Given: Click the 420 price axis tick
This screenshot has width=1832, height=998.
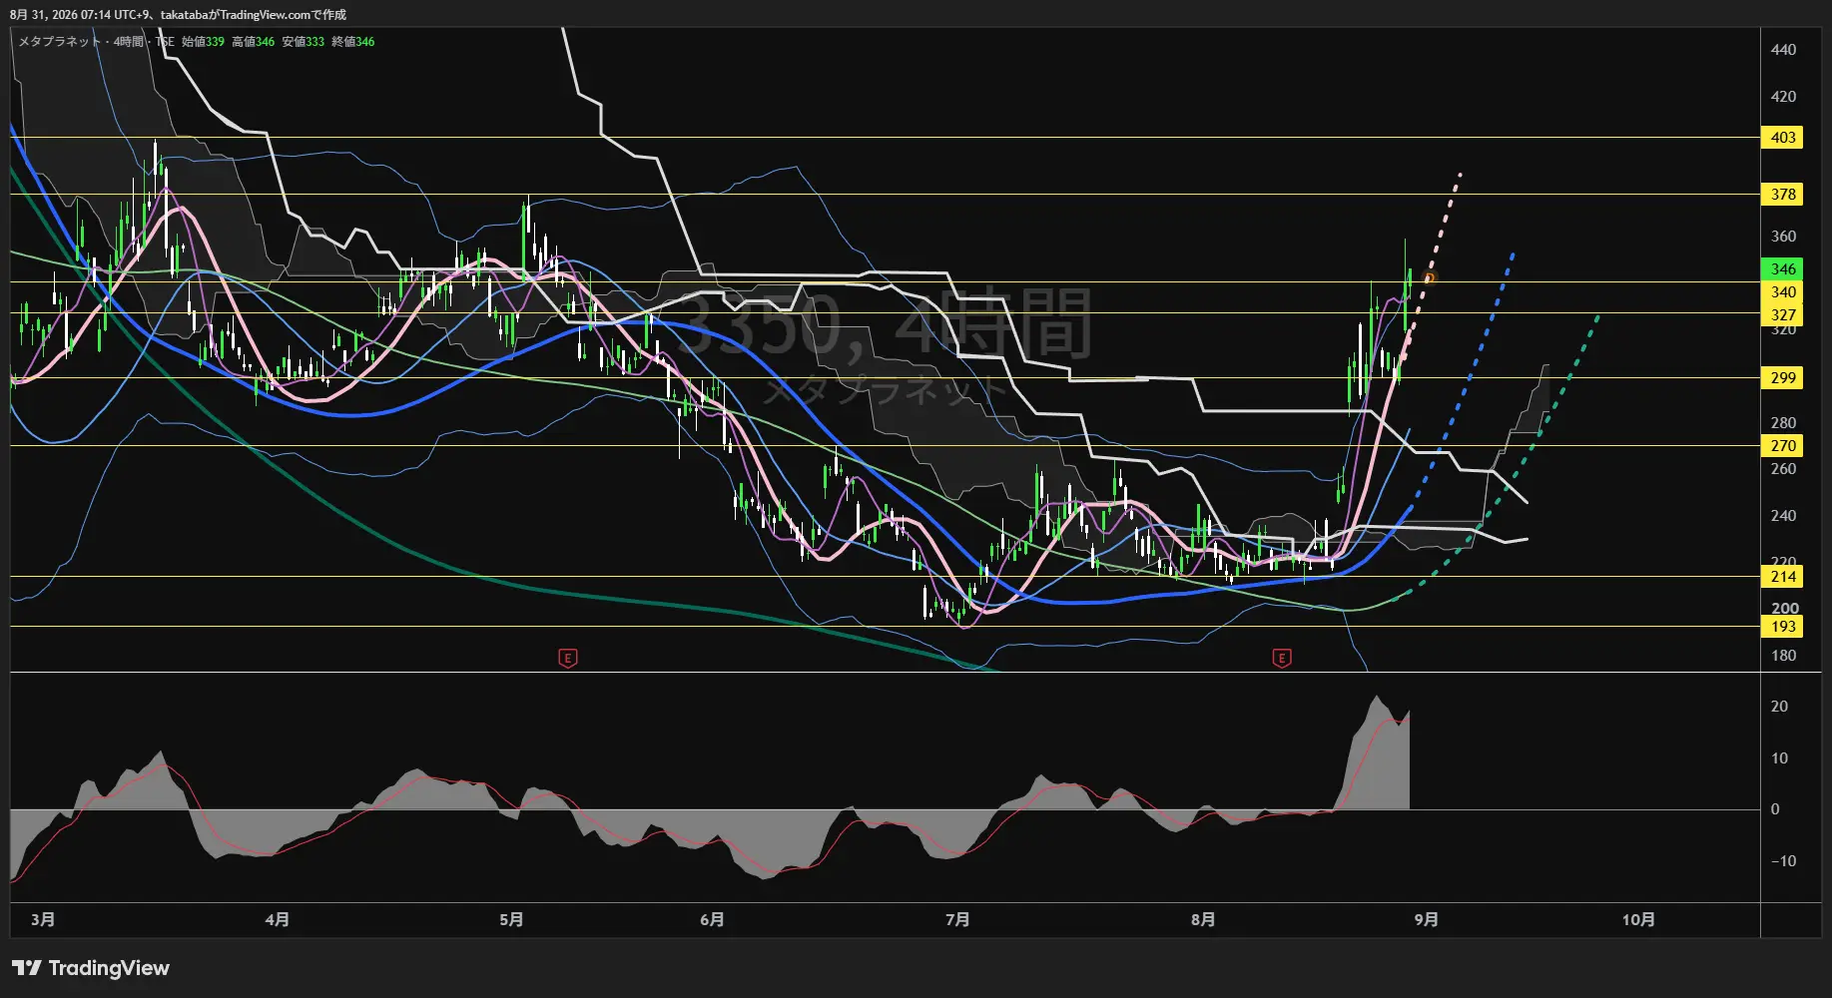Looking at the screenshot, I should click(x=1783, y=97).
